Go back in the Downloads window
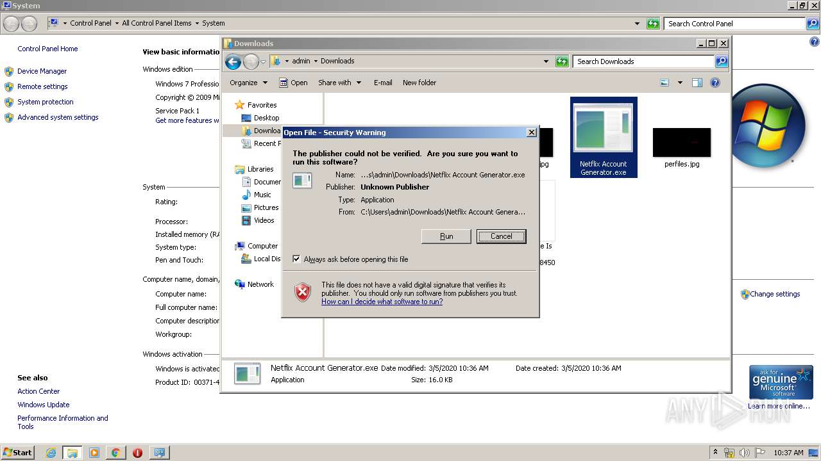The image size is (821, 461). pyautogui.click(x=233, y=61)
